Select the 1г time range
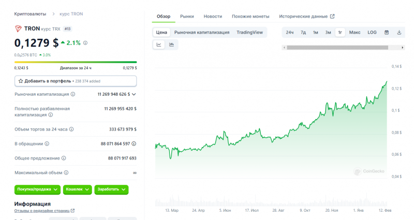Screen dimensions: 414x220 pyautogui.click(x=340, y=32)
